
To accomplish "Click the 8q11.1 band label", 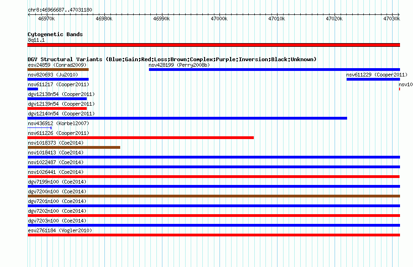I will 36,40.
